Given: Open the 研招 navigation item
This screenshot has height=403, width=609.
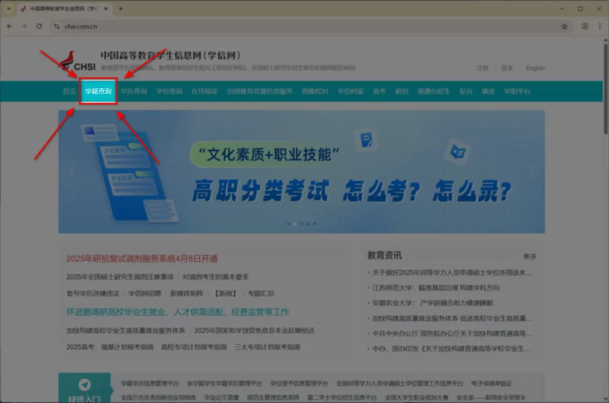Looking at the screenshot, I should pos(401,91).
